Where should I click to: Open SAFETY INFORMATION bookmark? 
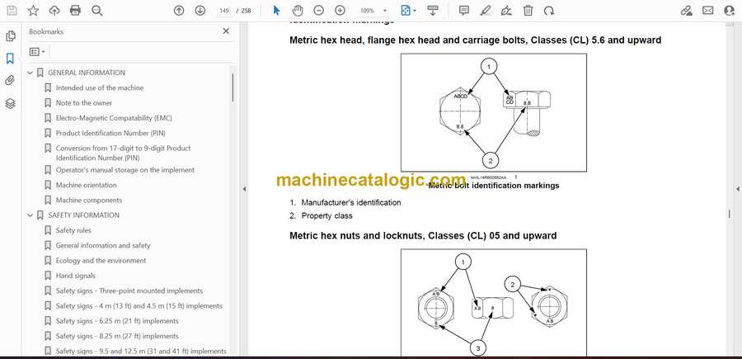[84, 215]
